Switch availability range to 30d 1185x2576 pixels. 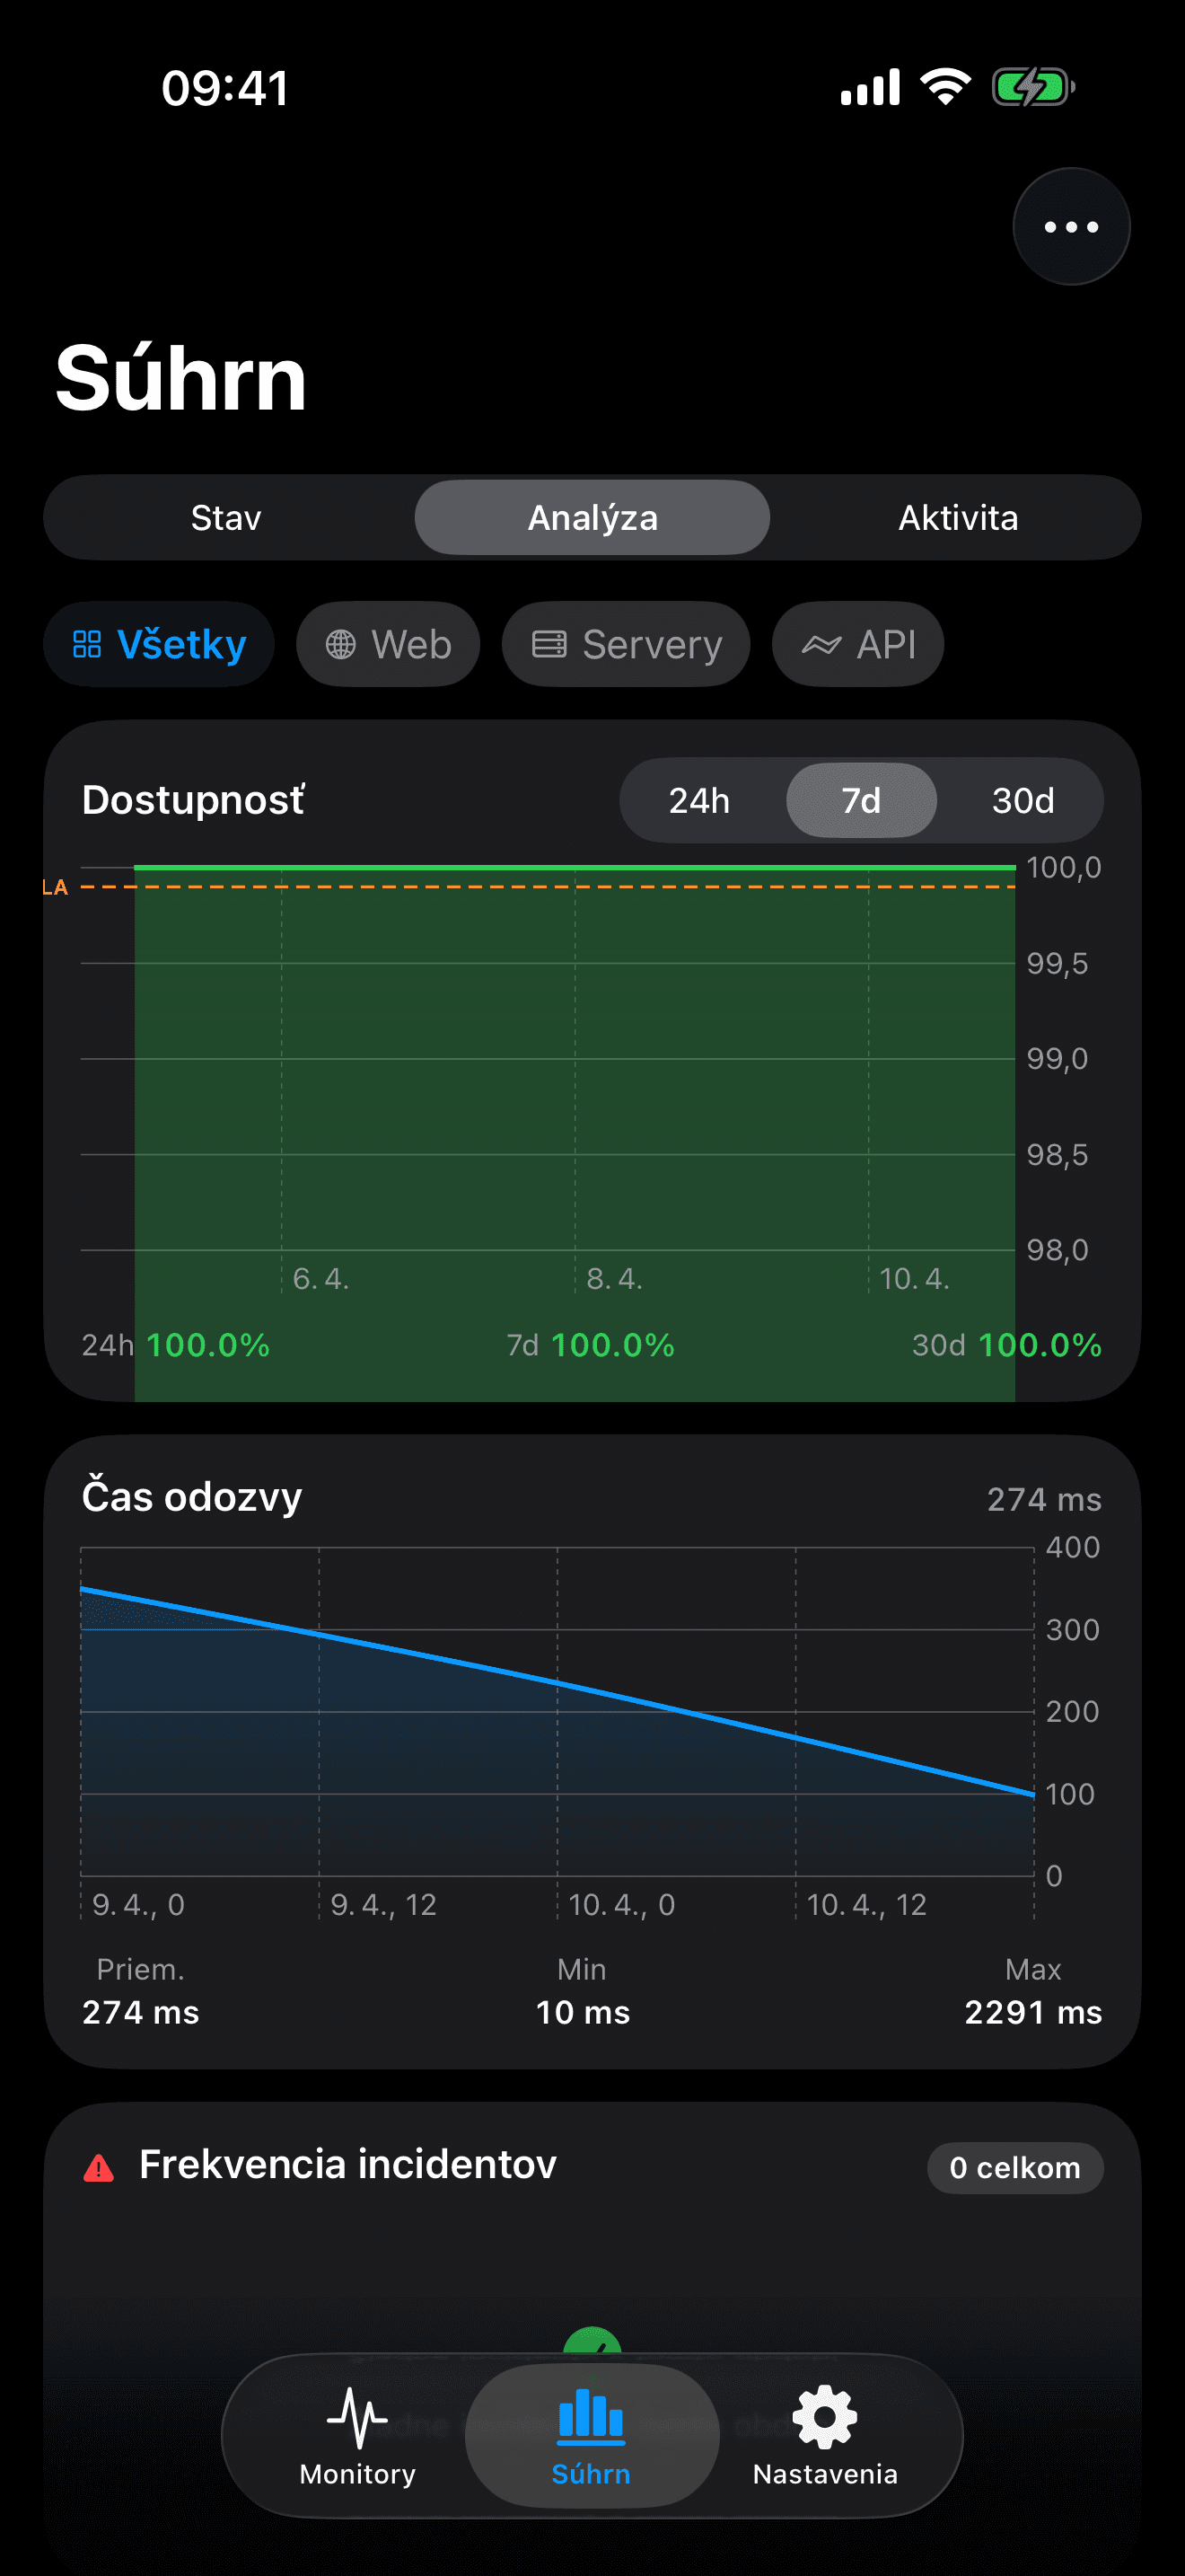pyautogui.click(x=1023, y=800)
